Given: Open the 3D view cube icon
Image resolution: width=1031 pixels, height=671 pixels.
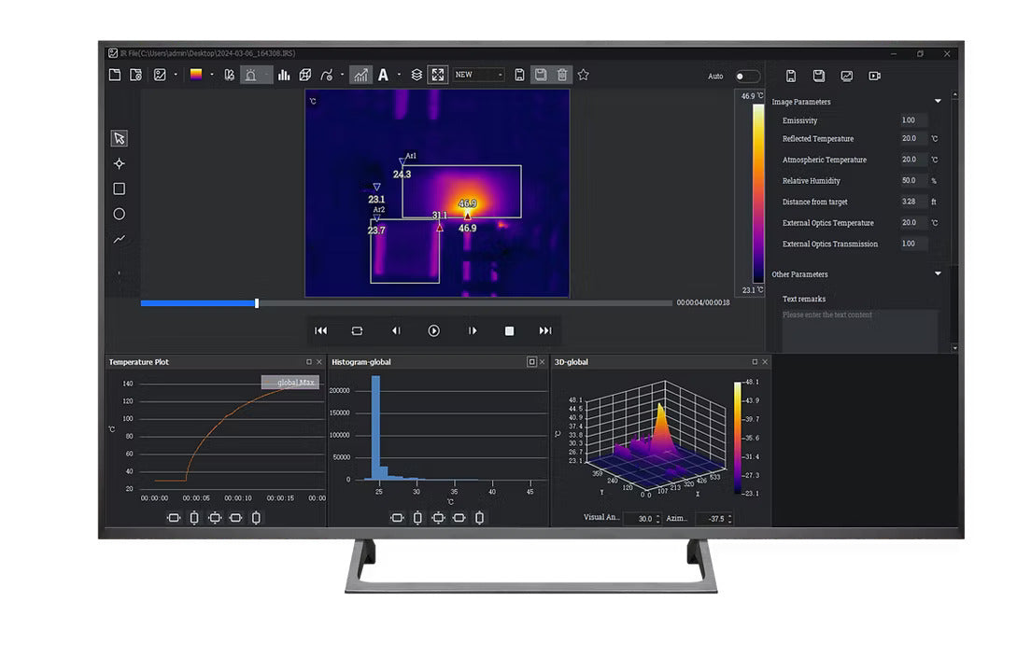Looking at the screenshot, I should click(x=305, y=75).
